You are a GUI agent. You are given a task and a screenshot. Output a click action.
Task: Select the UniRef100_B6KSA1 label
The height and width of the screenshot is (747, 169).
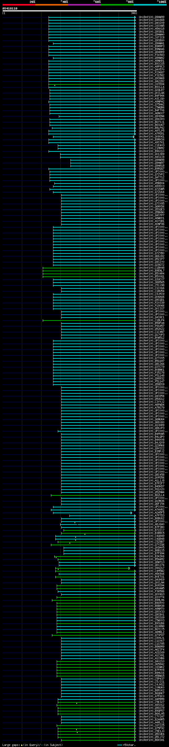(x=151, y=740)
